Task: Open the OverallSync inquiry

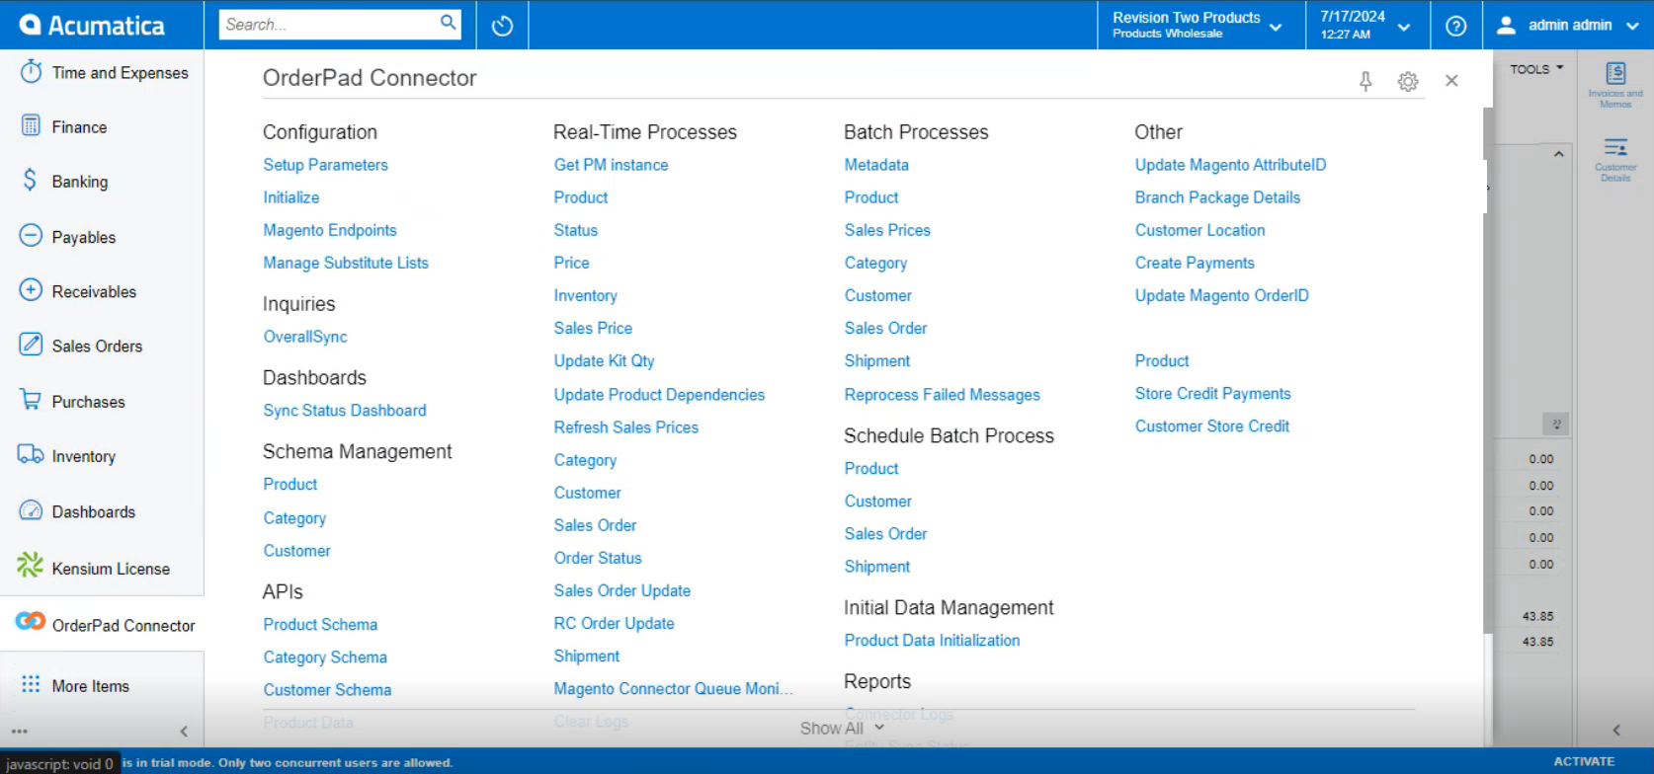Action: (305, 337)
